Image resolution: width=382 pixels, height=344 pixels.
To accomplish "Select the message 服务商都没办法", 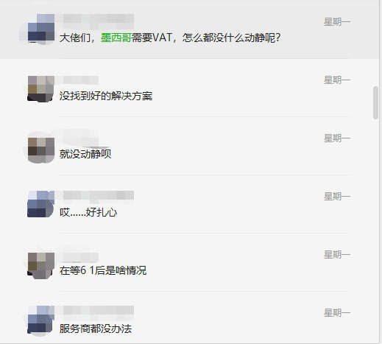I will [x=96, y=329].
